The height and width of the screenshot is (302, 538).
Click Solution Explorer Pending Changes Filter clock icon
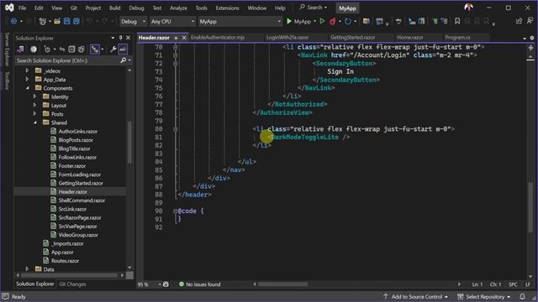(x=47, y=49)
